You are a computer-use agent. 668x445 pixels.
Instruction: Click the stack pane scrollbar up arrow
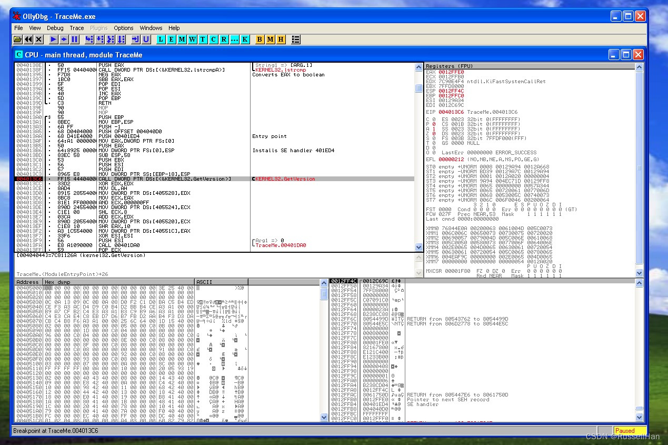coord(640,283)
